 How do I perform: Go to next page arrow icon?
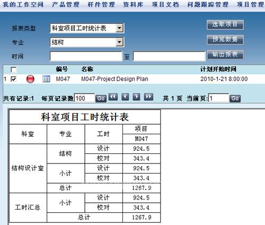pos(137,97)
